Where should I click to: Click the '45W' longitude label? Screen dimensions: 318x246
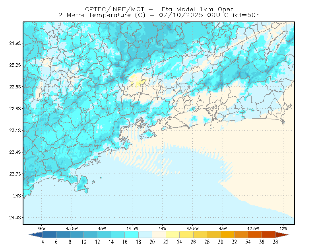coord(102,228)
